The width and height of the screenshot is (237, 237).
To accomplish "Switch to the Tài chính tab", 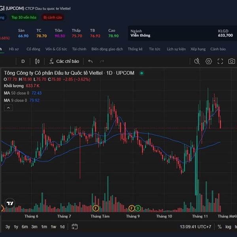I will [79, 49].
